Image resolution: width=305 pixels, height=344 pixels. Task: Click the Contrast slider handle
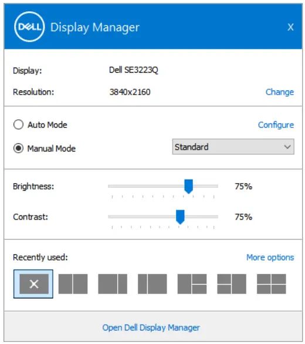click(x=180, y=217)
